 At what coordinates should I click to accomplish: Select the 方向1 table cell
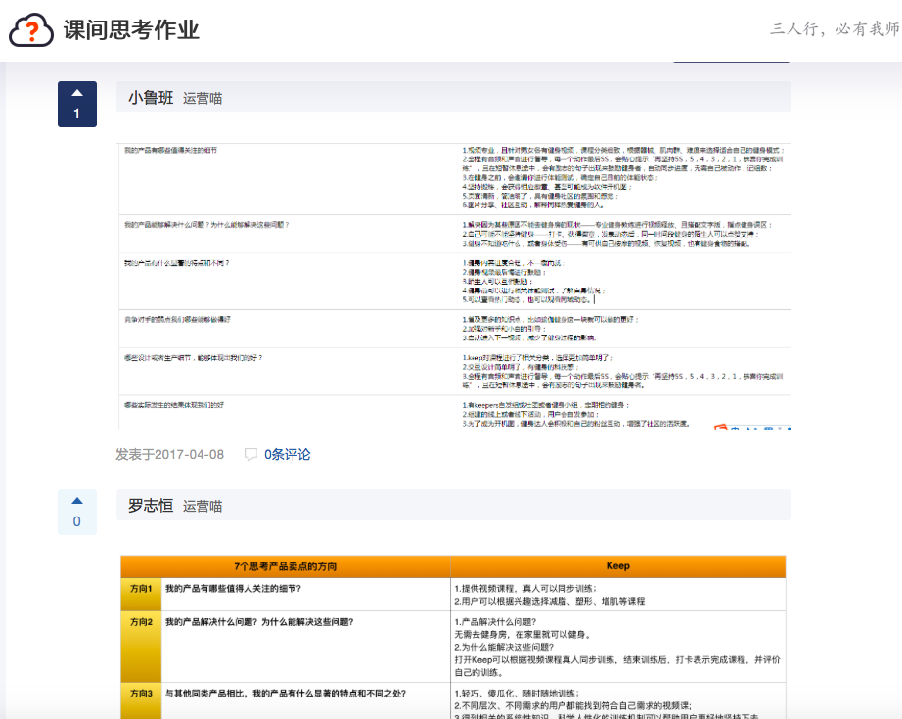tap(141, 594)
